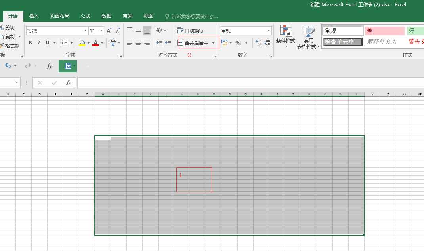Image resolution: width=424 pixels, height=251 pixels.
Task: Toggle bottom vertical align button
Action: (147, 30)
